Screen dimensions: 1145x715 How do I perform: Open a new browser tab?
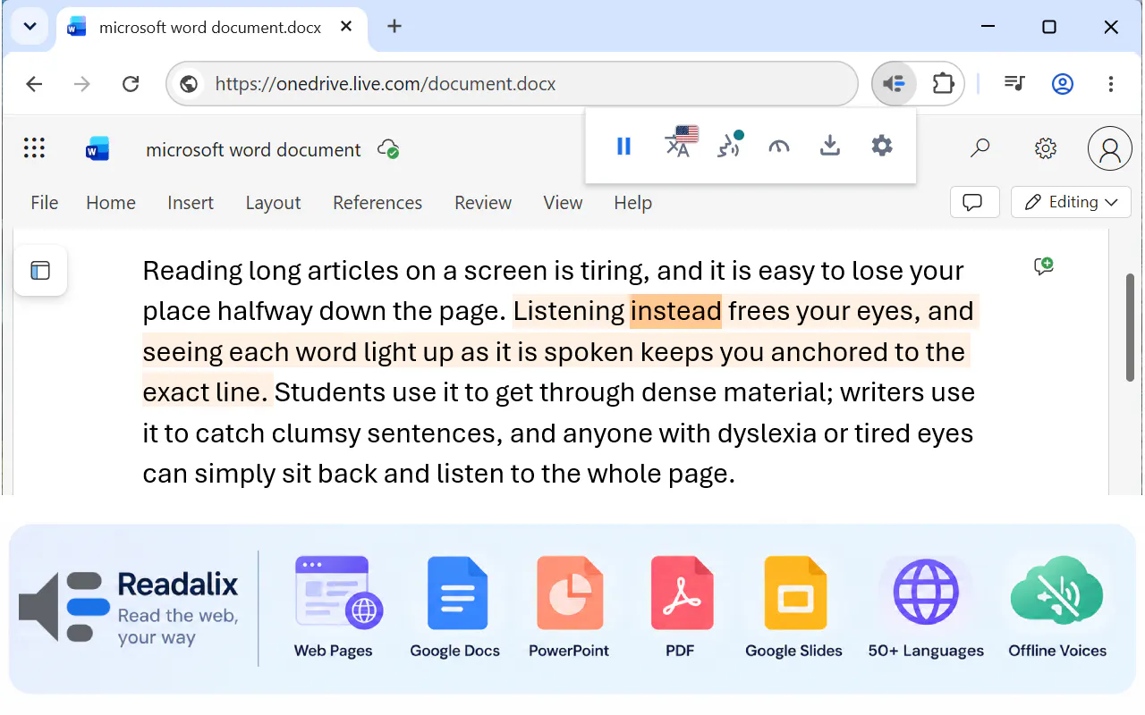[394, 27]
